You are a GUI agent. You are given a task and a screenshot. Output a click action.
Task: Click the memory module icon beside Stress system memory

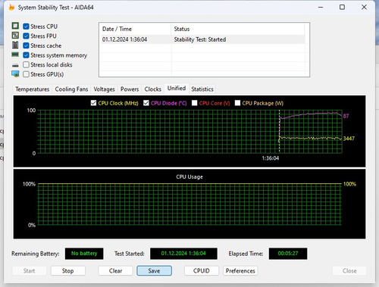(x=15, y=55)
